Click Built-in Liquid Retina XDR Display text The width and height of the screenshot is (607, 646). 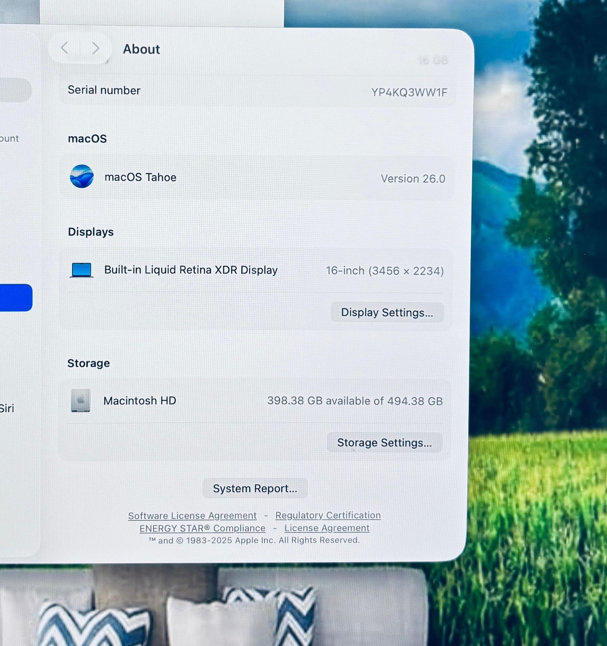pyautogui.click(x=191, y=270)
